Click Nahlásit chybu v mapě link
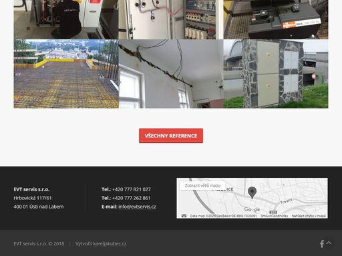 (309, 216)
